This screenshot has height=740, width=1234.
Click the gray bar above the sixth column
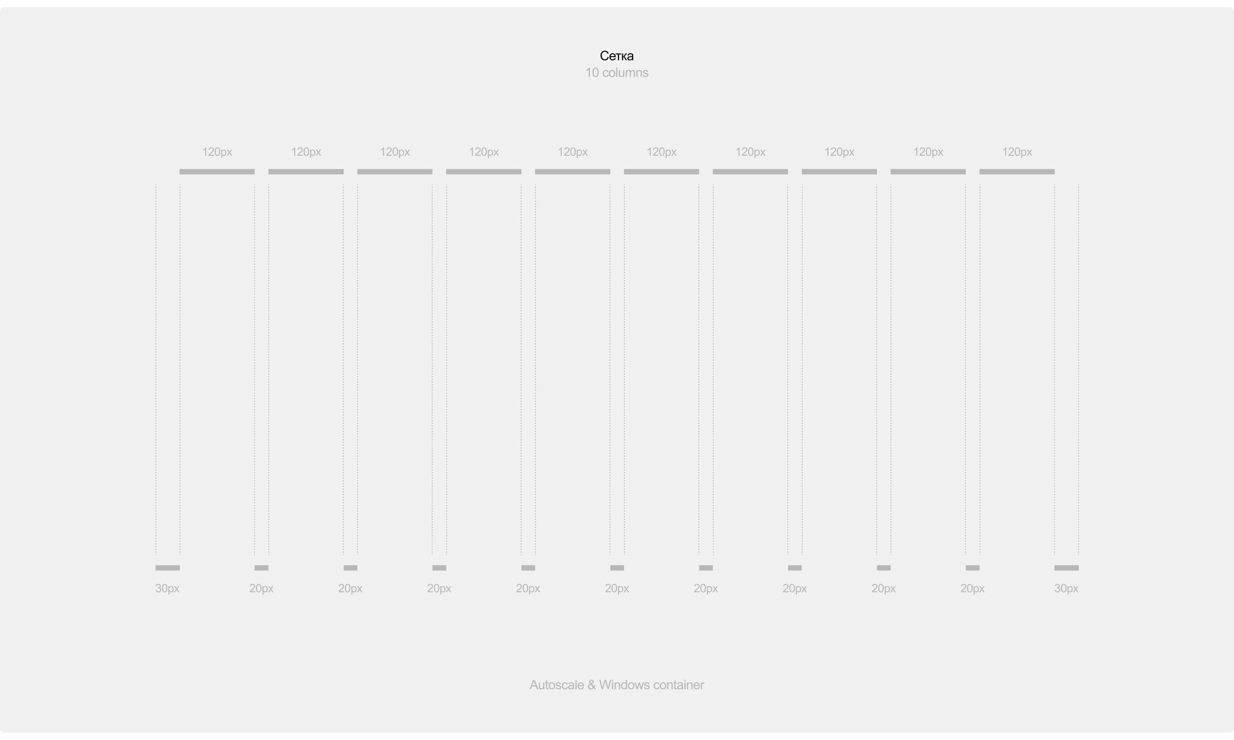(662, 172)
